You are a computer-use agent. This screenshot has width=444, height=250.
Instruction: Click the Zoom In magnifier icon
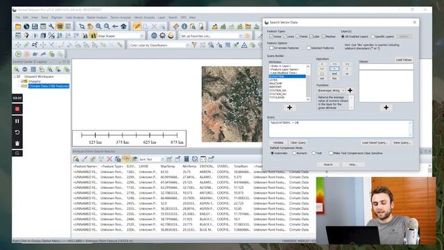(x=99, y=26)
